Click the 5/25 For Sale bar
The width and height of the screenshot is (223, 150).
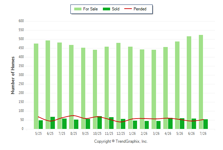click(x=36, y=86)
